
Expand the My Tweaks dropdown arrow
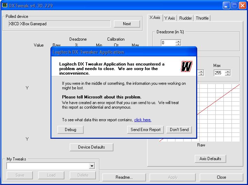92,166
